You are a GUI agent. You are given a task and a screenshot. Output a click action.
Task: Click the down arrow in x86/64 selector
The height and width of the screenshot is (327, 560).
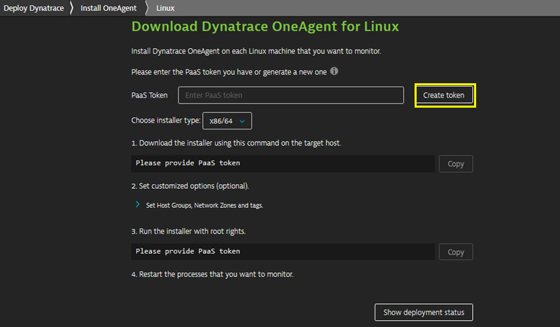point(242,121)
